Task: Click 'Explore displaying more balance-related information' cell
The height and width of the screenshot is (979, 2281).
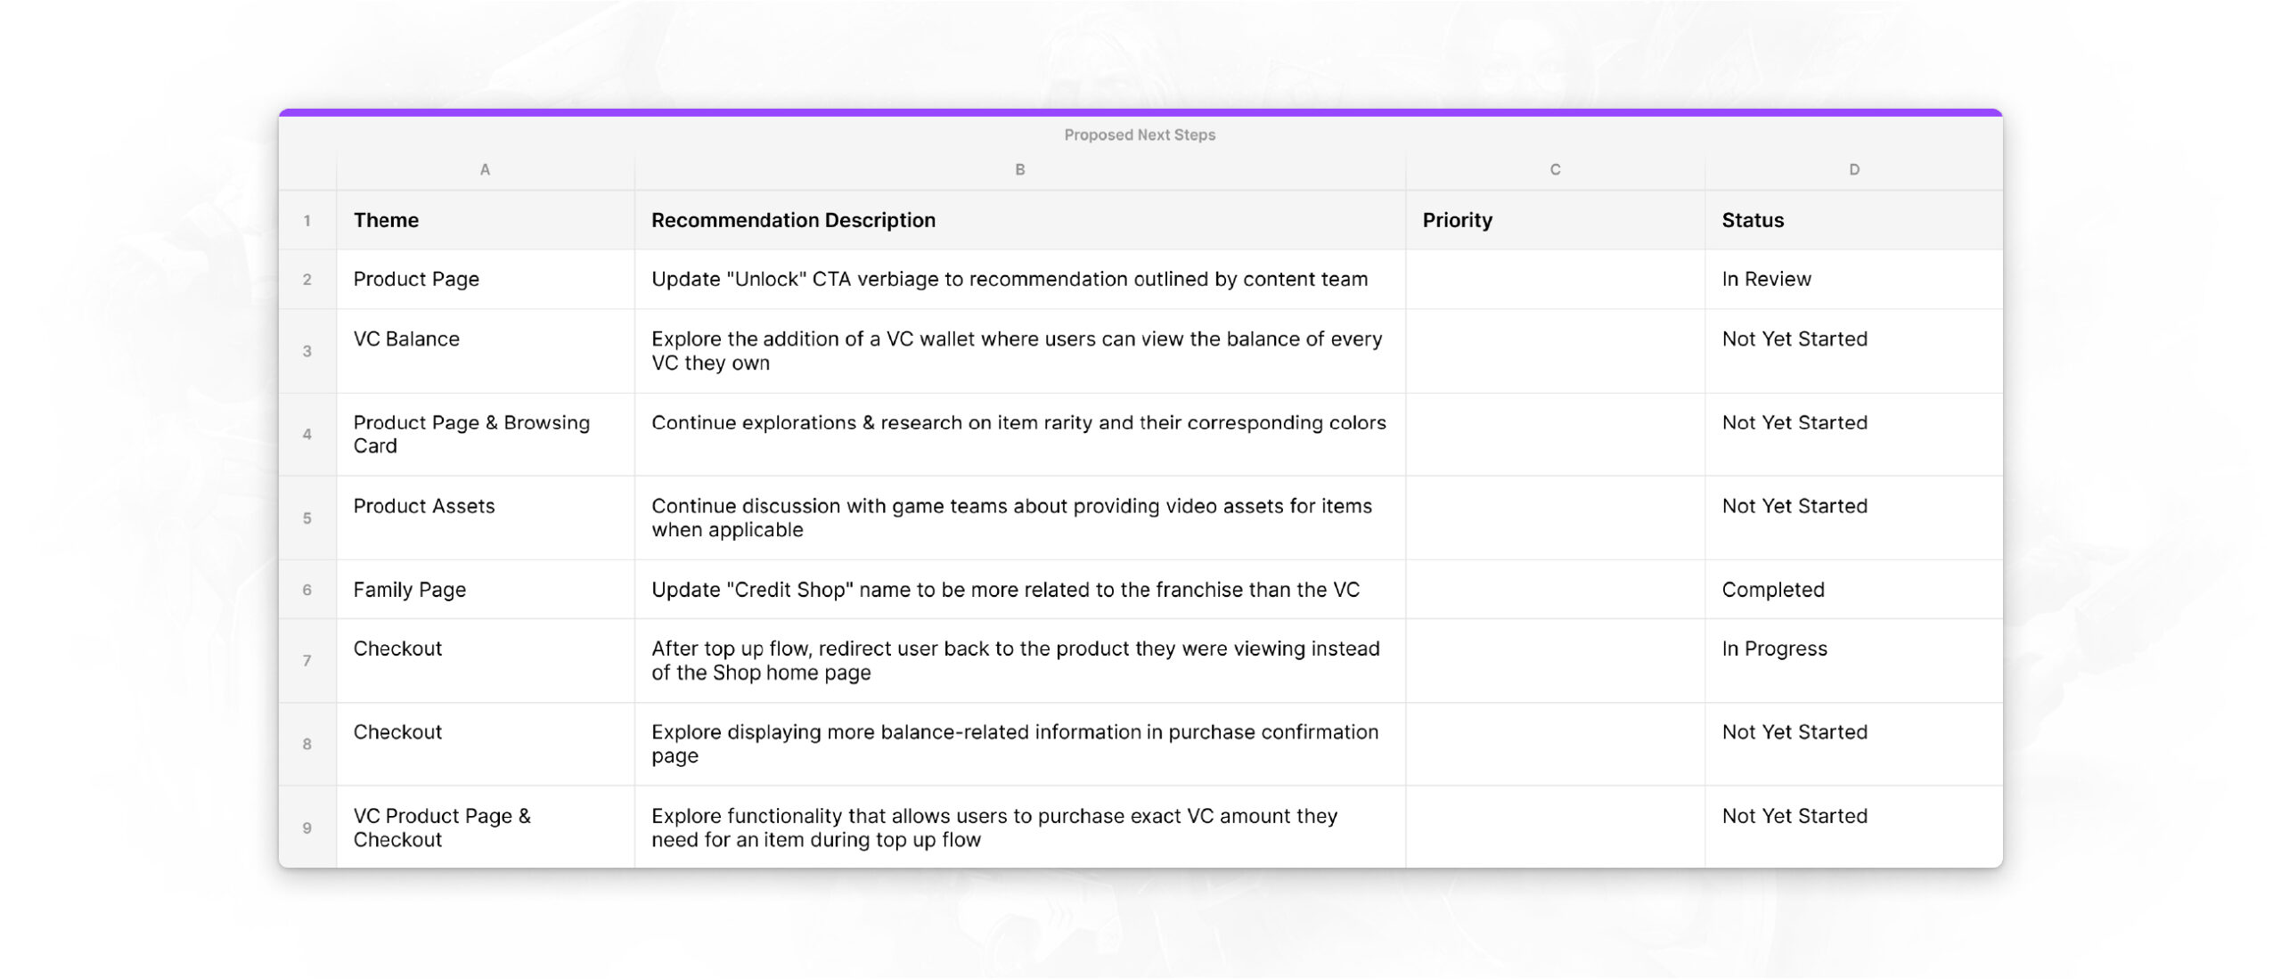Action: coord(1020,744)
